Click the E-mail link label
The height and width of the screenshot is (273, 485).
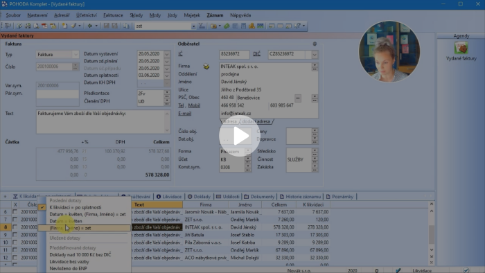(x=185, y=114)
